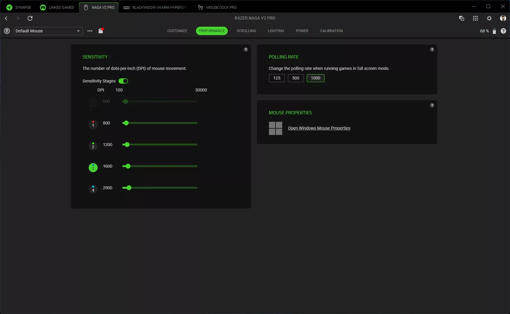Open the on-board memory profiles icon
This screenshot has width=510, height=314.
click(x=101, y=31)
